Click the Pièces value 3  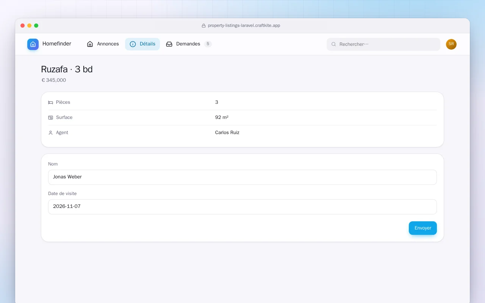click(x=217, y=102)
